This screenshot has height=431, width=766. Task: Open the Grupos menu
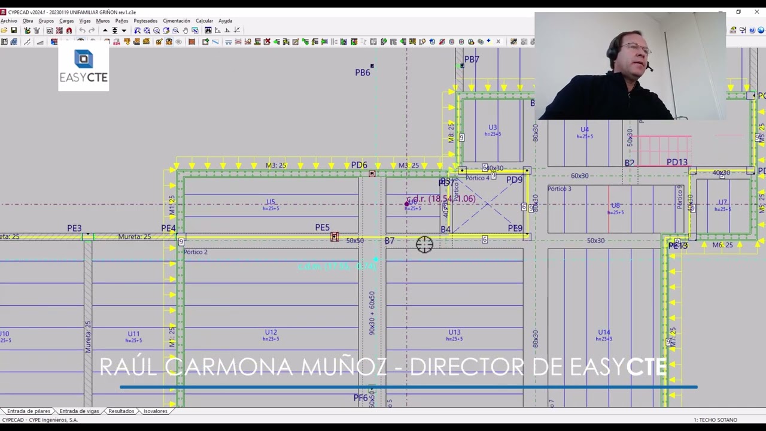point(46,21)
